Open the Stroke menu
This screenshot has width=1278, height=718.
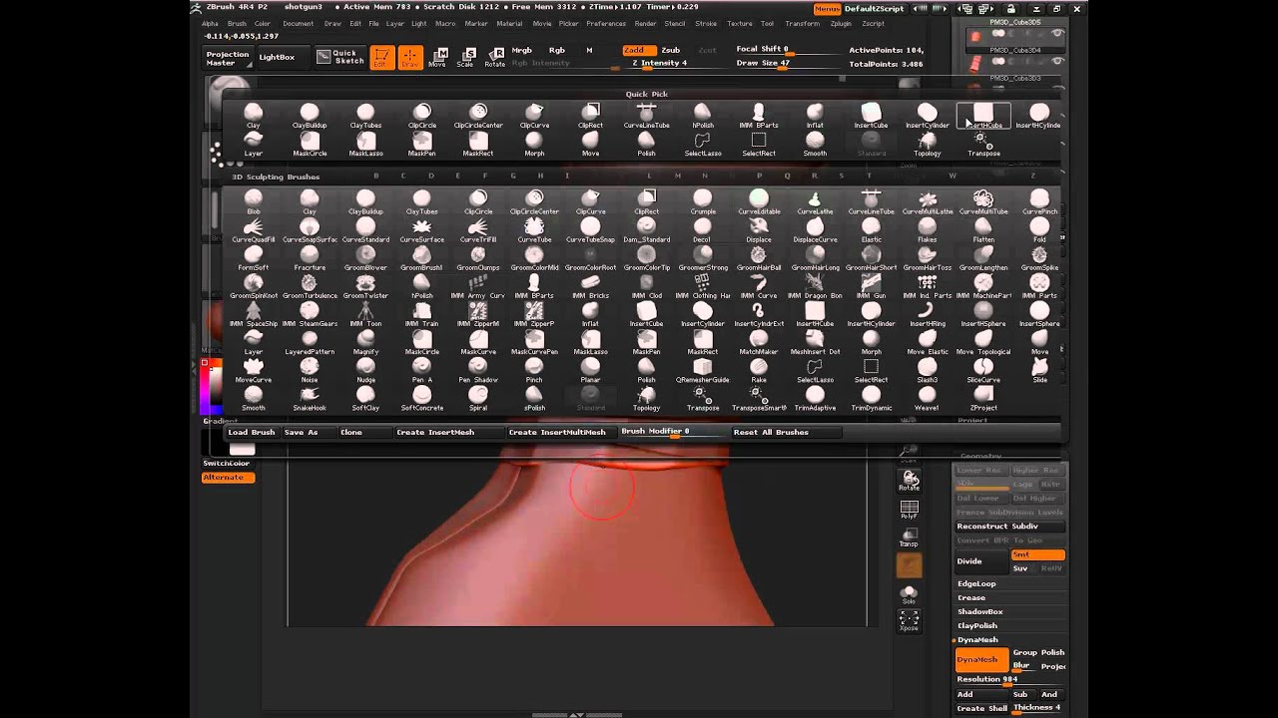tap(706, 23)
